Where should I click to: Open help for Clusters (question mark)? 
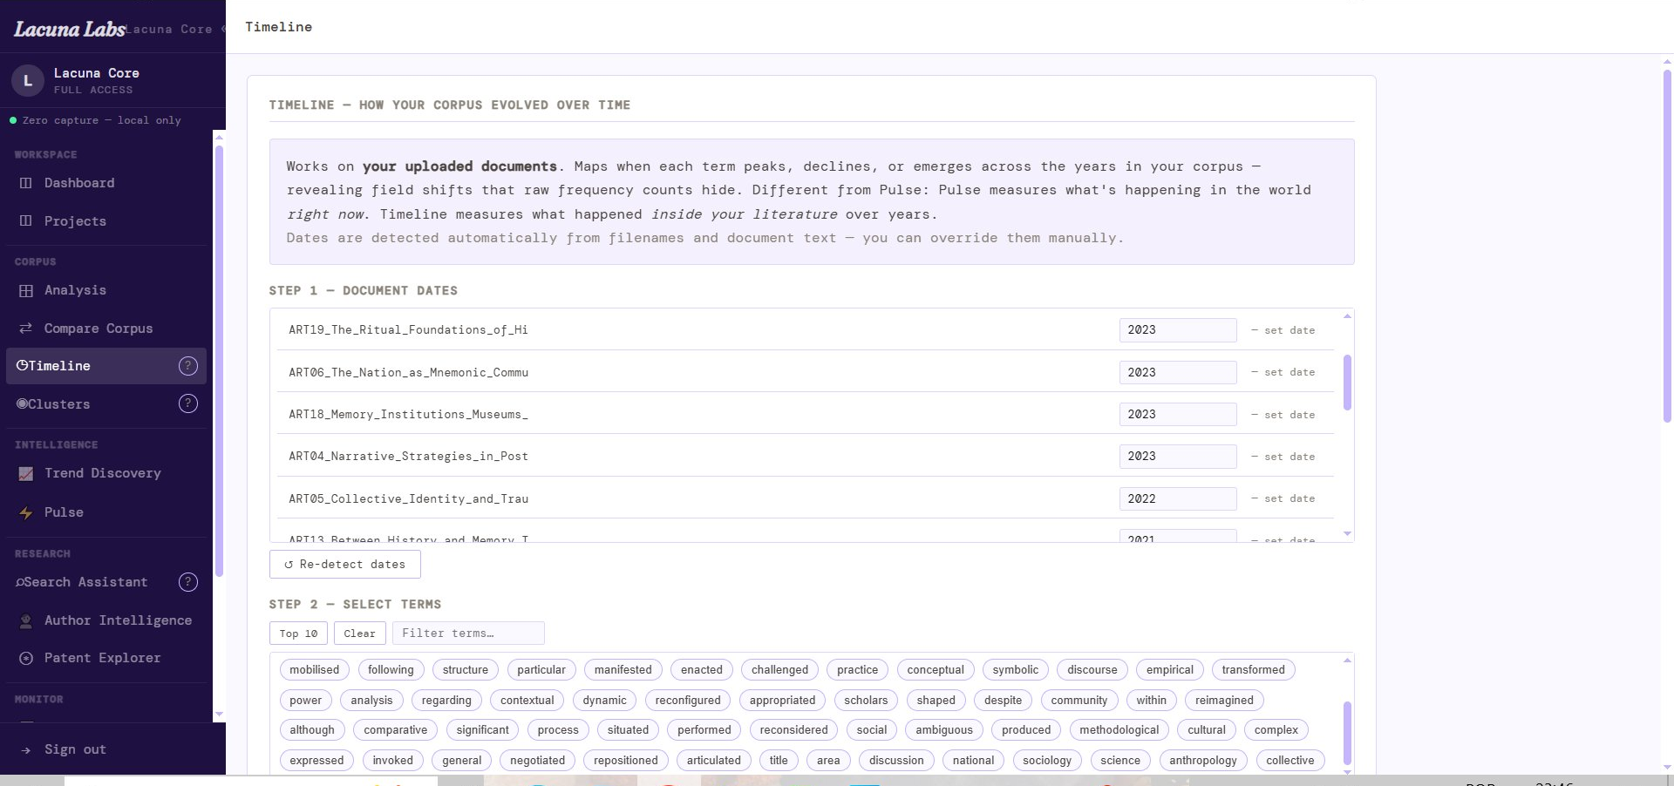pos(188,403)
